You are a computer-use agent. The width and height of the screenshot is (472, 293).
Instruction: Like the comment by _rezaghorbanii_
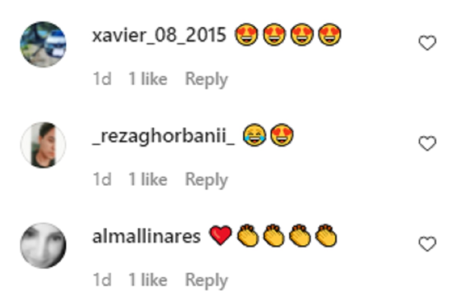click(427, 143)
